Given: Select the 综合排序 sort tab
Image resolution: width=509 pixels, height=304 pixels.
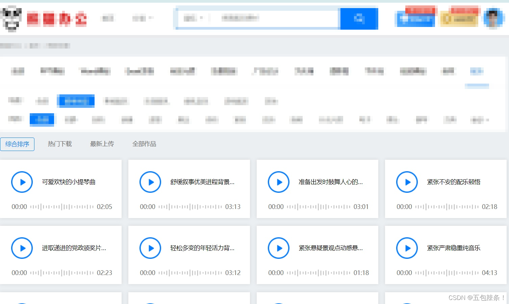Looking at the screenshot, I should coord(17,144).
